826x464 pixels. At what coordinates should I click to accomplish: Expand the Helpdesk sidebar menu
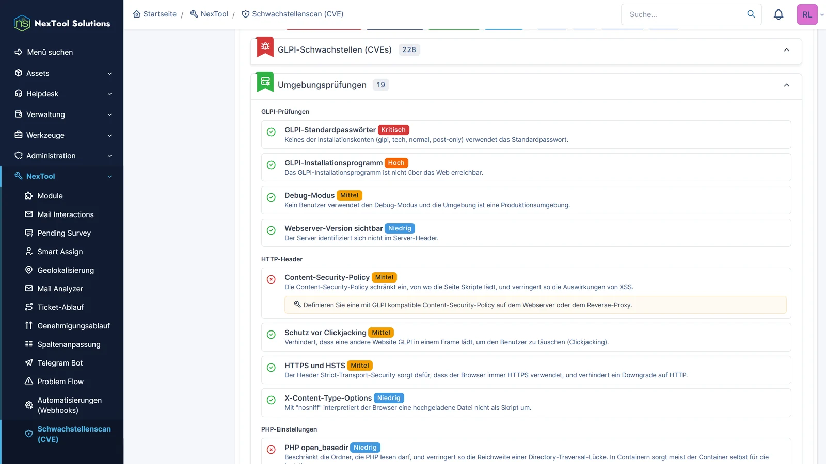coord(62,94)
